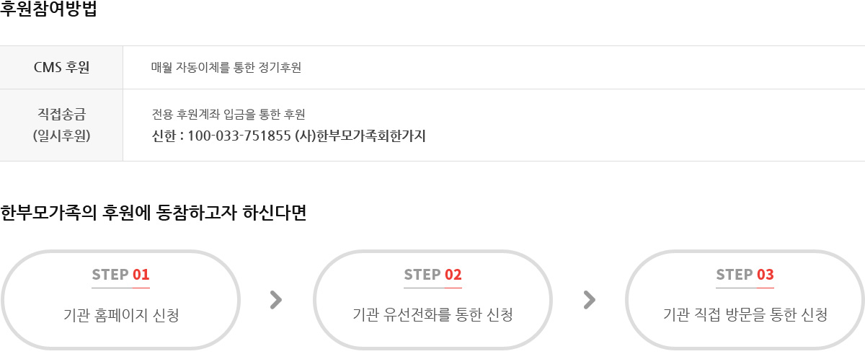Click the CMS 후원 row header

pyautogui.click(x=61, y=68)
